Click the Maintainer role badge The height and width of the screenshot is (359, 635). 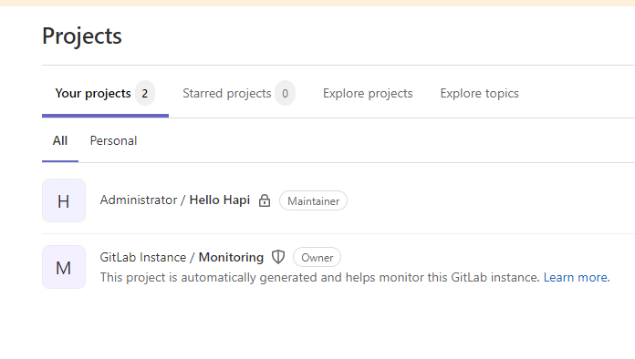tap(314, 201)
